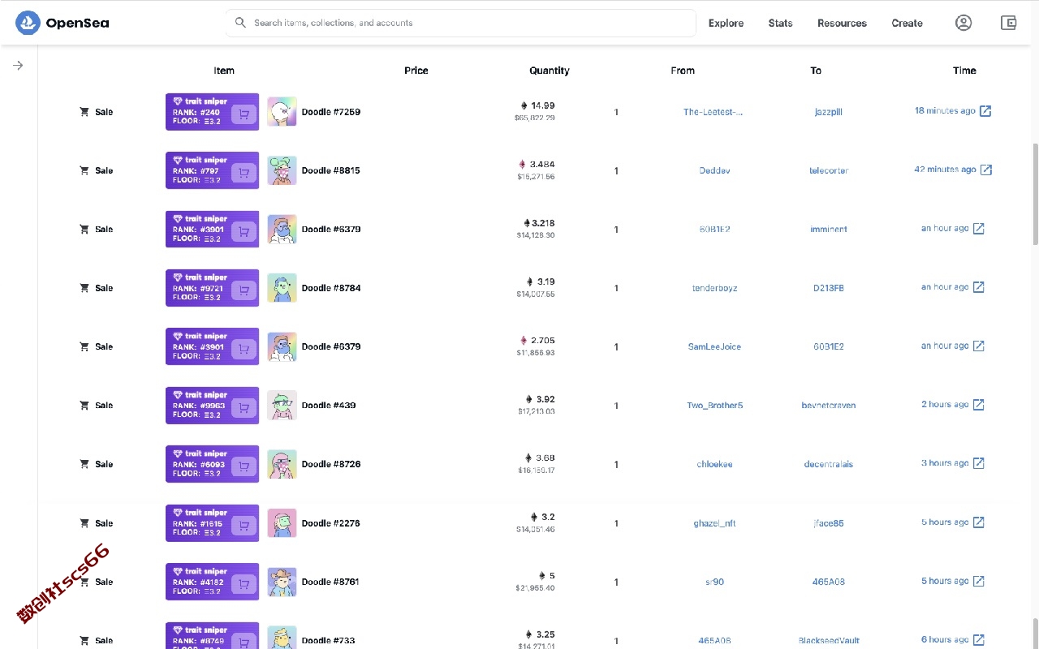
Task: Open the Doodle #8784 item name
Action: click(331, 288)
